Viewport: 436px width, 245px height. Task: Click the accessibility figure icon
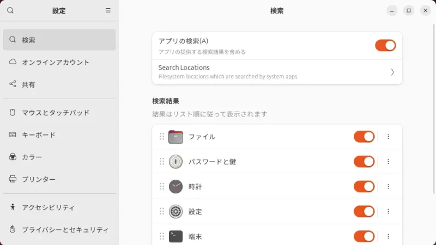coord(13,207)
